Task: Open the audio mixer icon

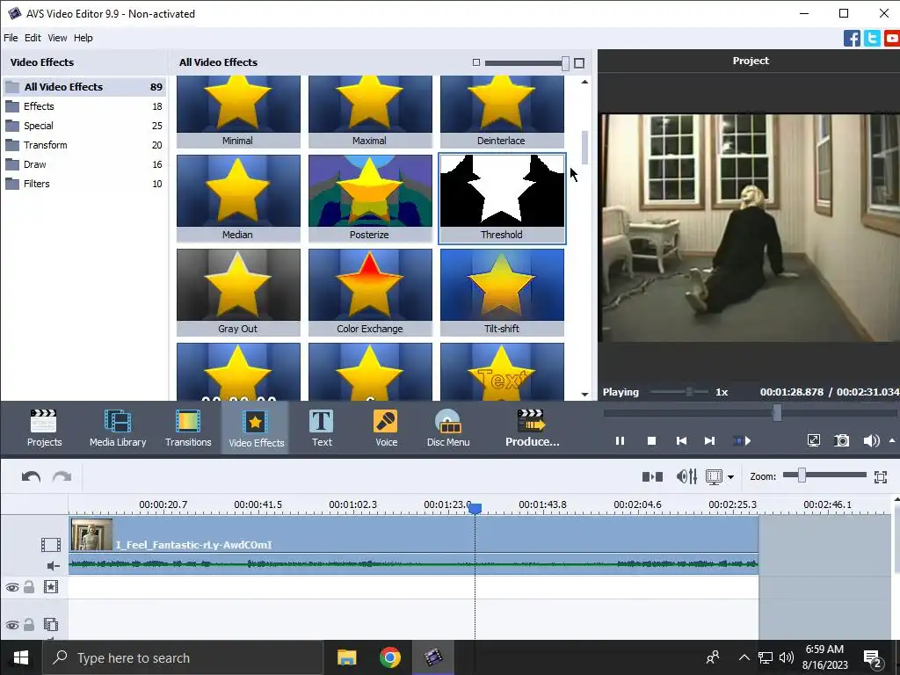Action: (x=686, y=476)
